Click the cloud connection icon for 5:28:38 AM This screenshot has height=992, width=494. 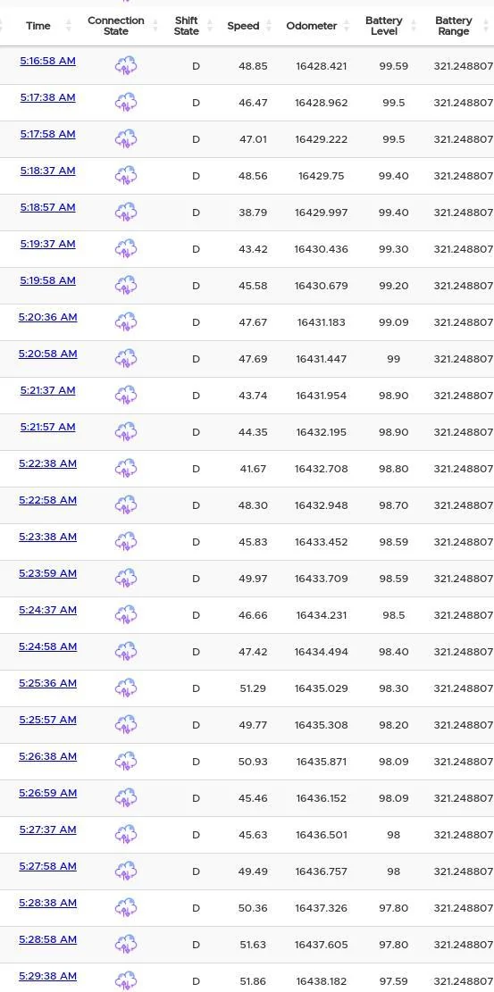tap(126, 908)
